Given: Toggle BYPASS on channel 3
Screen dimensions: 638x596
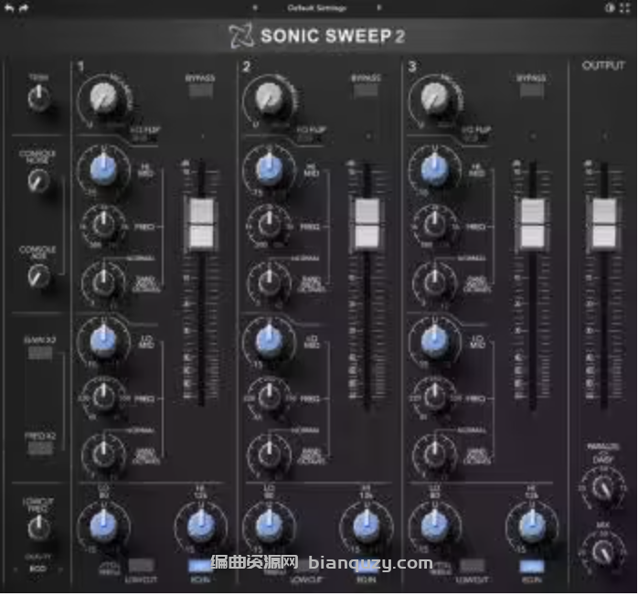Looking at the screenshot, I should pyautogui.click(x=531, y=90).
